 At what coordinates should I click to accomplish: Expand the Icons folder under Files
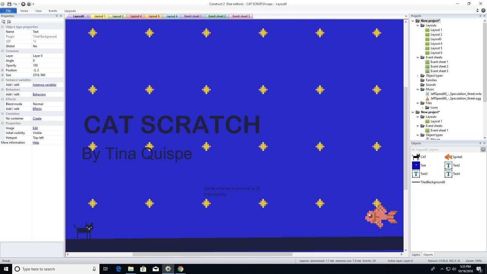point(422,108)
